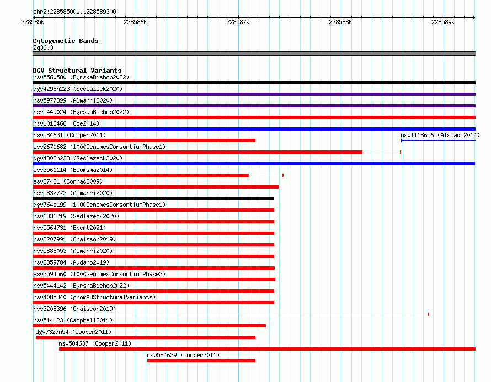Click the thin red nsv3208396 variant line
This screenshot has height=382, width=491.
pos(231,314)
